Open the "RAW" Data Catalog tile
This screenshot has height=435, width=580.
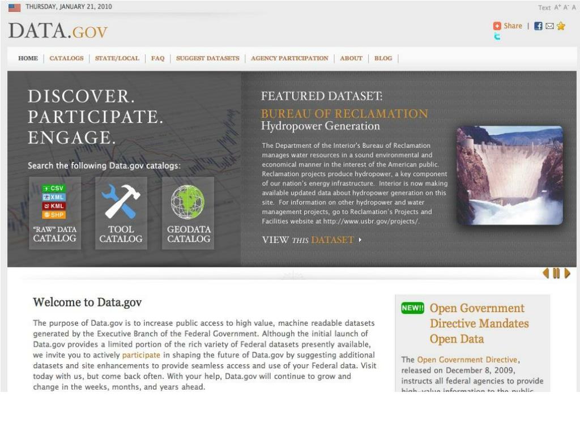[x=55, y=213]
